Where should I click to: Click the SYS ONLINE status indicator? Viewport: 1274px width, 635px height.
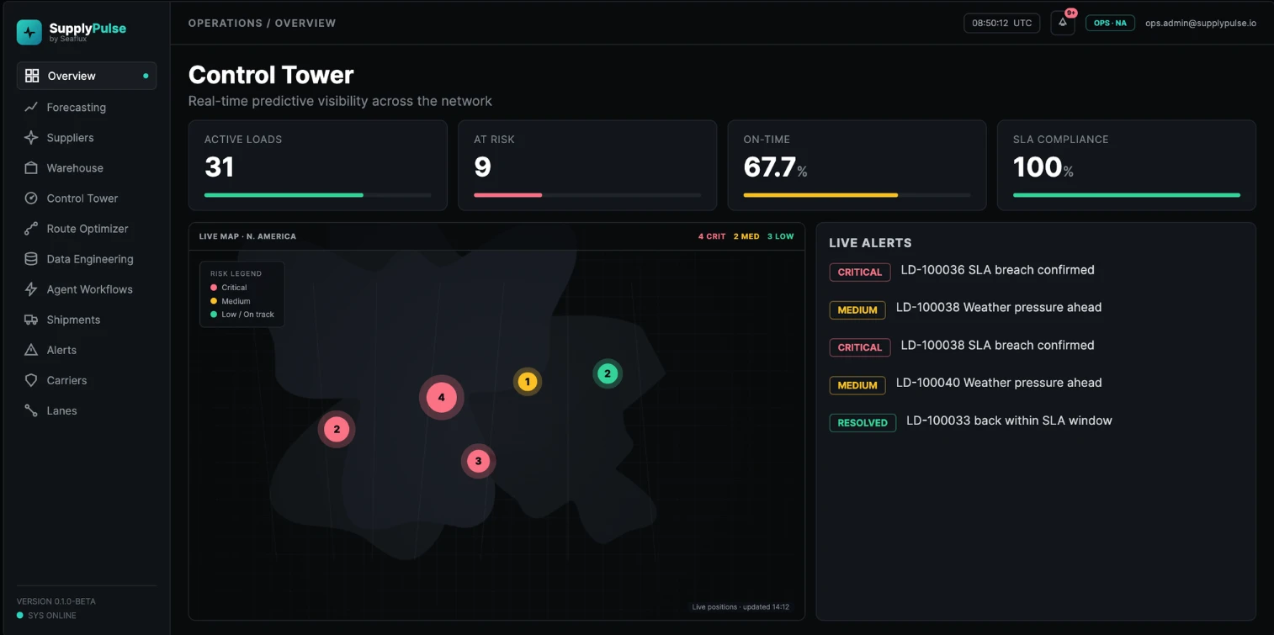[46, 616]
